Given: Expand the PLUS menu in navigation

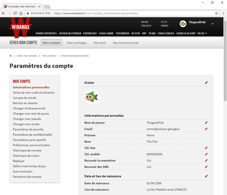Looking at the screenshot, I should (x=202, y=33).
